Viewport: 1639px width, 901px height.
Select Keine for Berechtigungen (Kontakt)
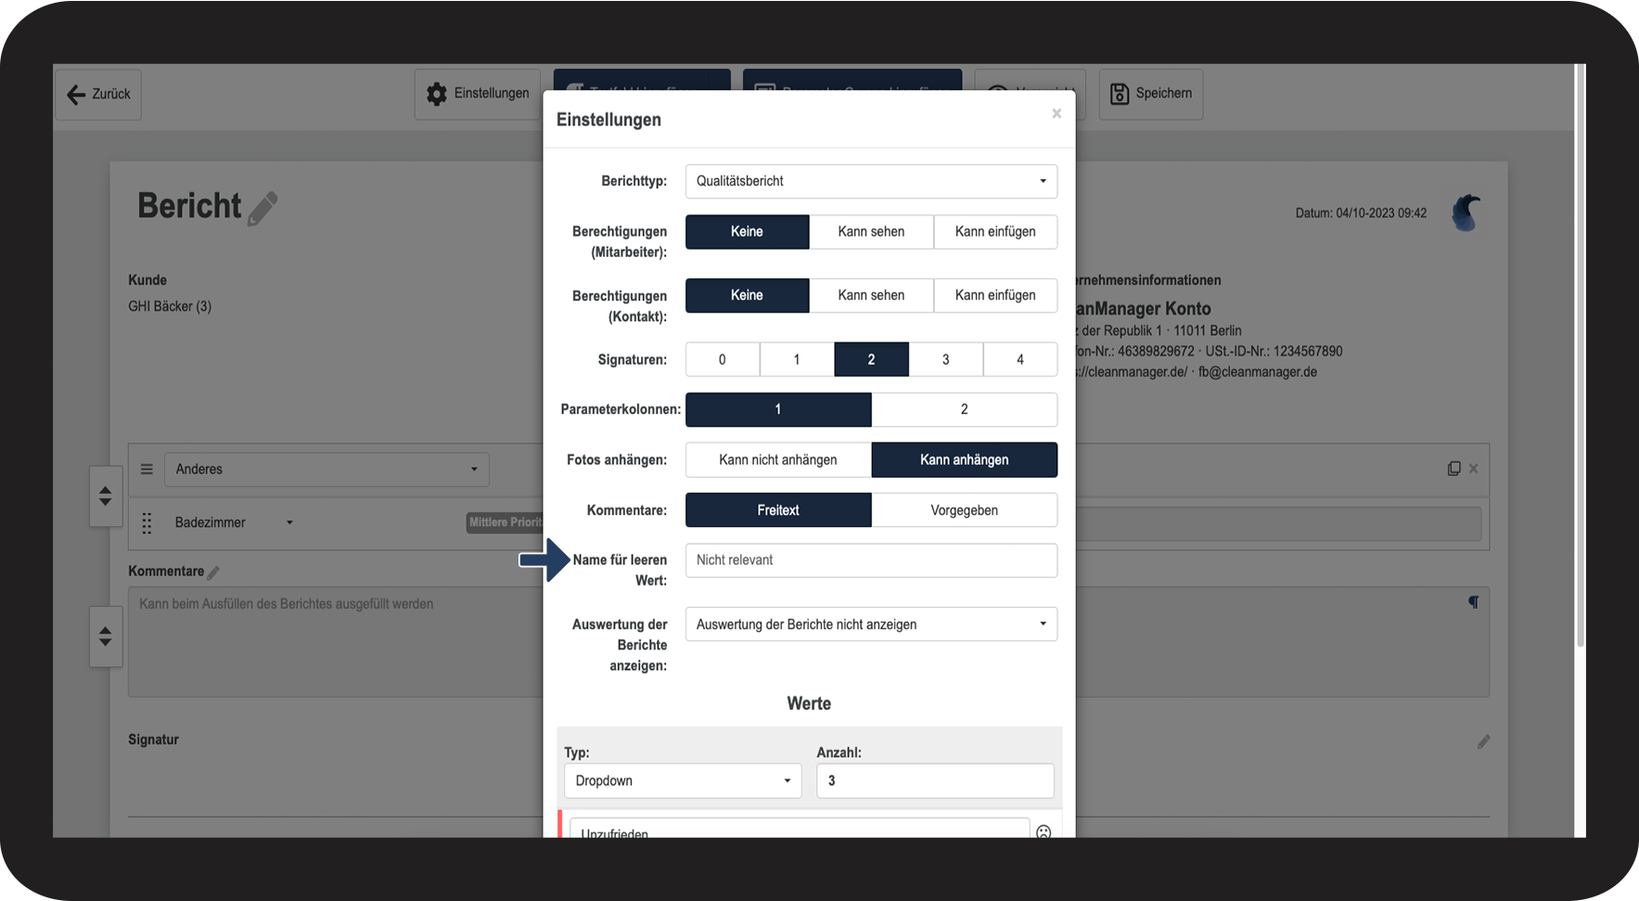point(747,295)
